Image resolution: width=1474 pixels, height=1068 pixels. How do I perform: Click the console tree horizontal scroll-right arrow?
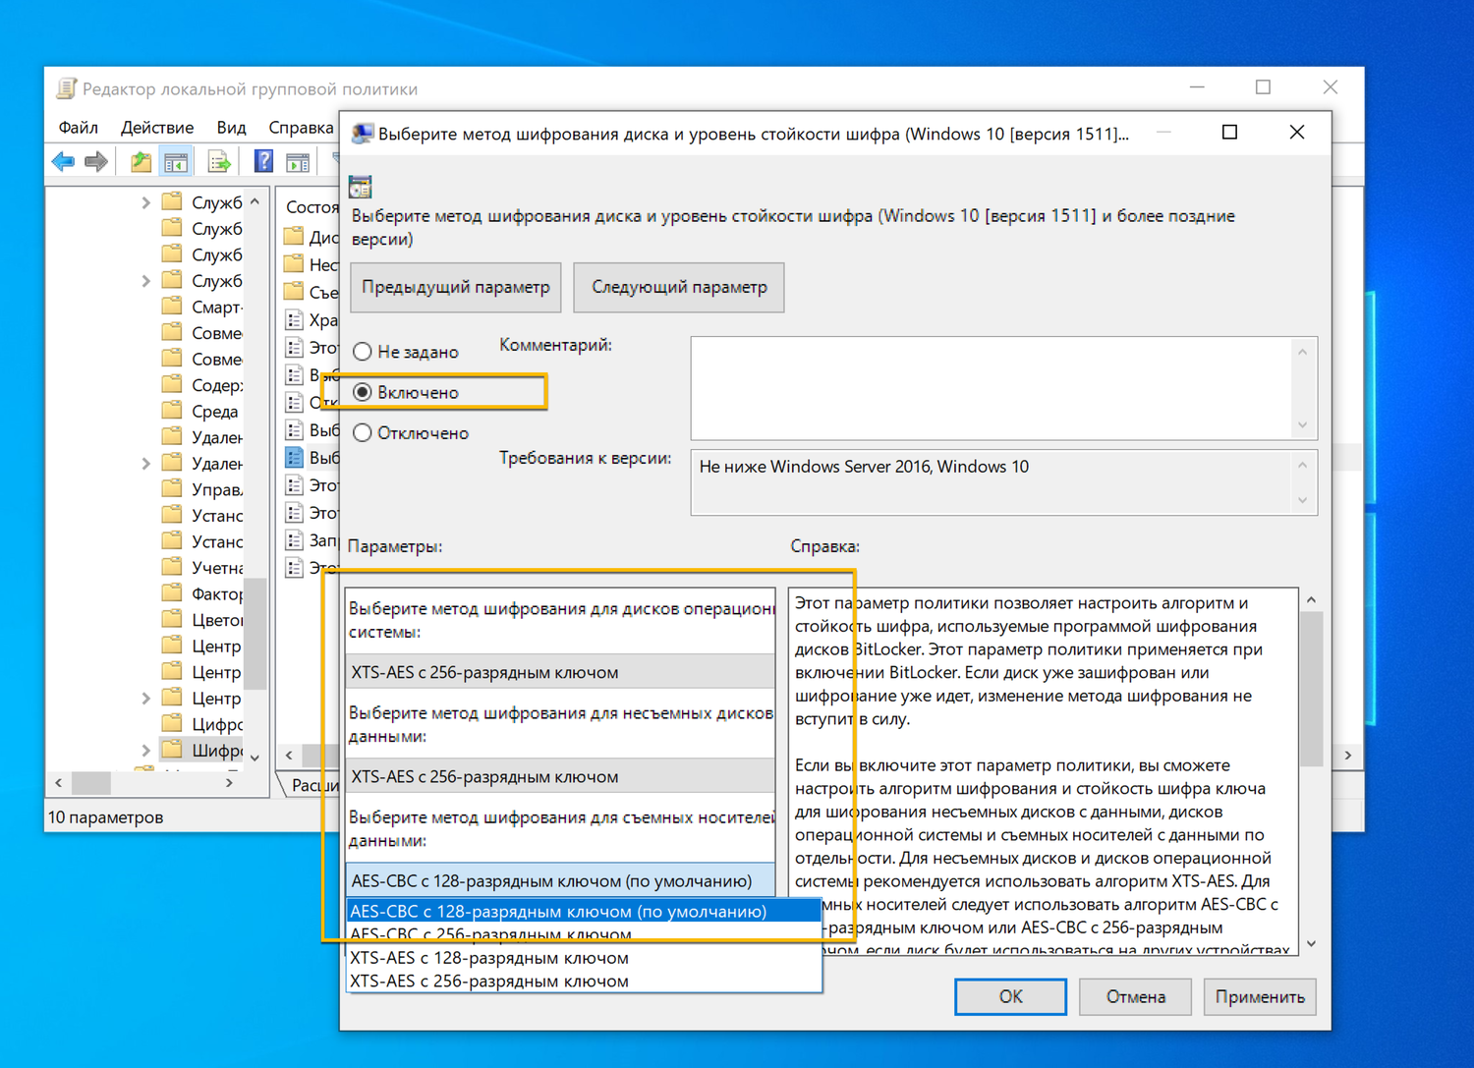(229, 783)
